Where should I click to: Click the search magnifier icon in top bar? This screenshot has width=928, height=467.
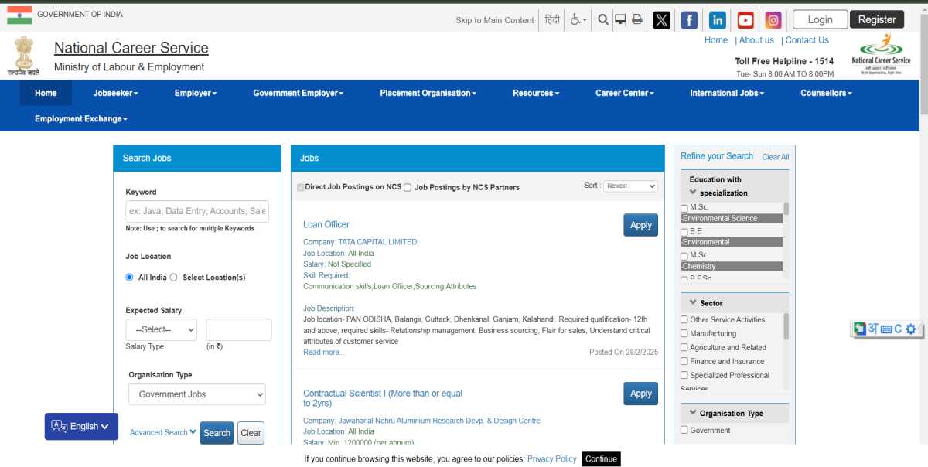coord(603,19)
